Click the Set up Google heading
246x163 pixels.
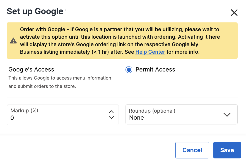35,11
